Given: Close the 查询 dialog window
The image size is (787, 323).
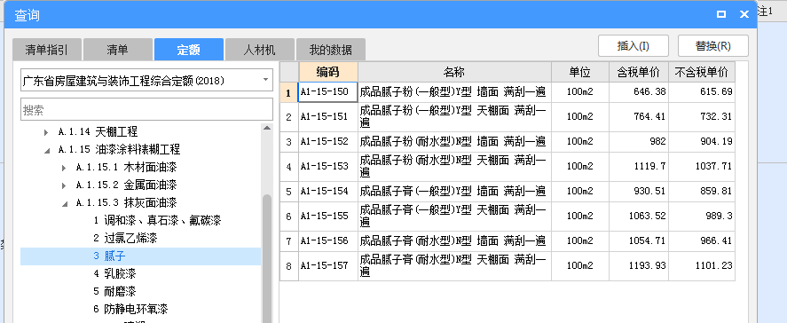Looking at the screenshot, I should [744, 14].
